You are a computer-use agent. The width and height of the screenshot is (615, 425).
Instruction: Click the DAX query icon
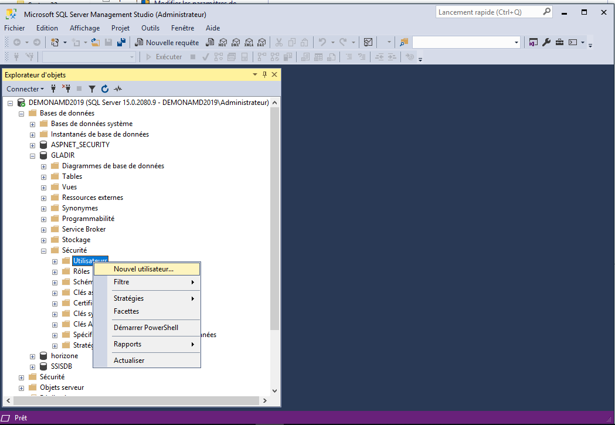[x=261, y=42]
